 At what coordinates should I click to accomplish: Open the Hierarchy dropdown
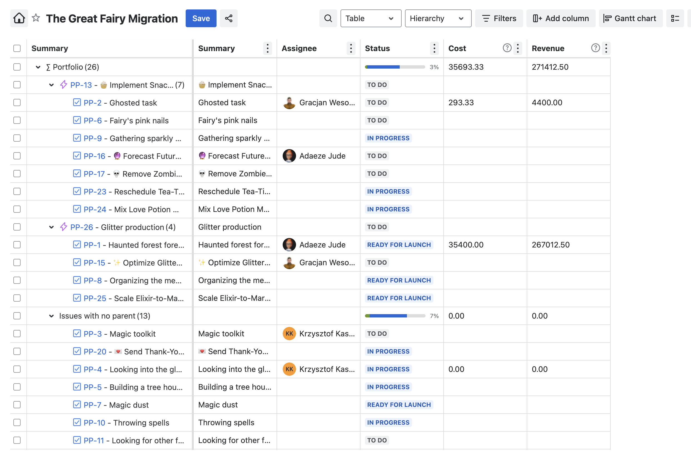point(438,18)
